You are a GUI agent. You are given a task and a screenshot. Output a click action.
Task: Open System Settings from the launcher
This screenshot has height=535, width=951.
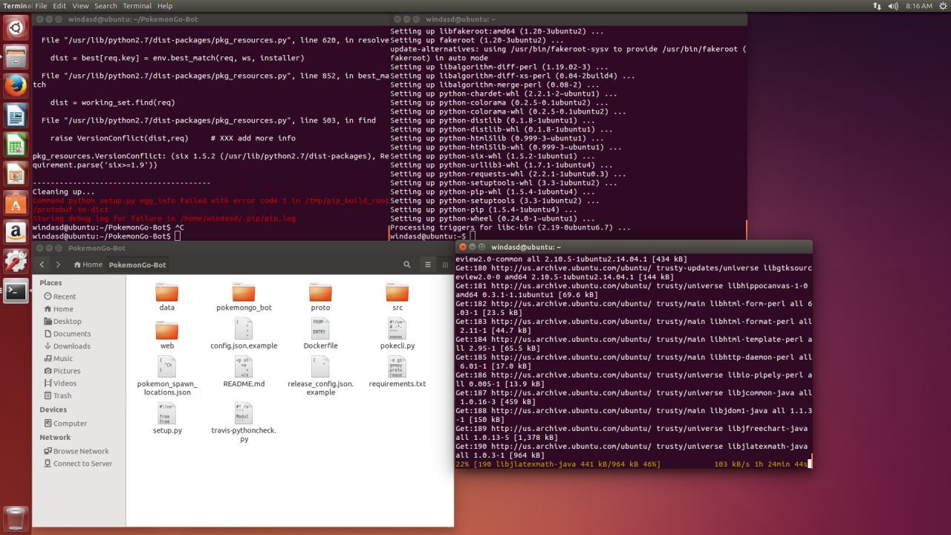[16, 260]
